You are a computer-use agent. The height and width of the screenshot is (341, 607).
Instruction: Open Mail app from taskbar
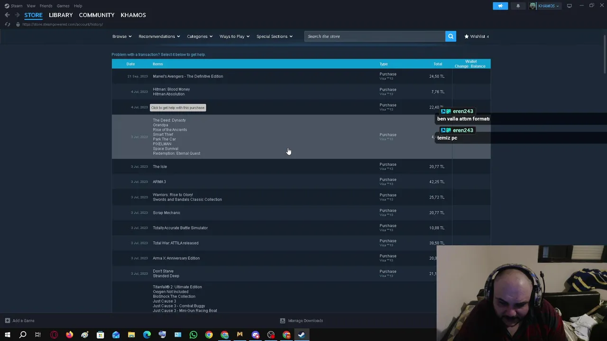point(116,335)
